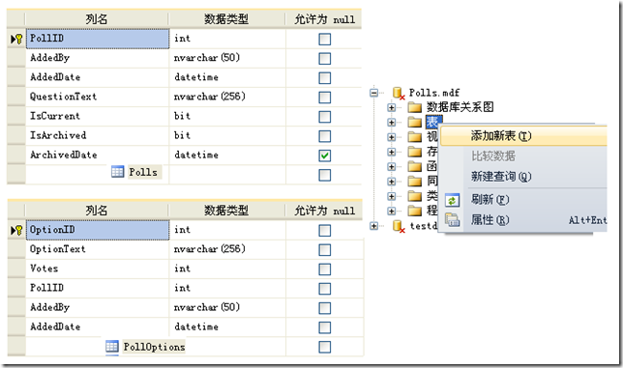Image resolution: width=623 pixels, height=368 pixels.
Task: Expand the 存 folder node
Action: (x=392, y=152)
